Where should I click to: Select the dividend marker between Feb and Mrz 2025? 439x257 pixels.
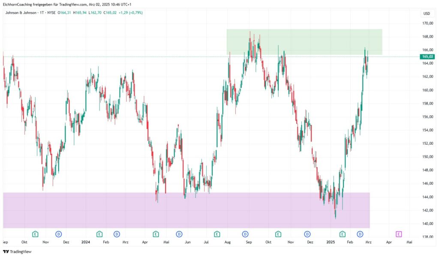360,234
